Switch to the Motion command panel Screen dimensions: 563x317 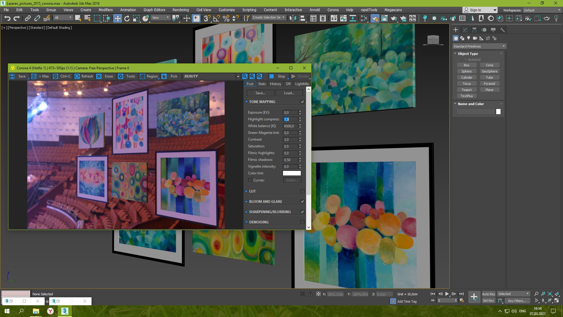click(484, 30)
